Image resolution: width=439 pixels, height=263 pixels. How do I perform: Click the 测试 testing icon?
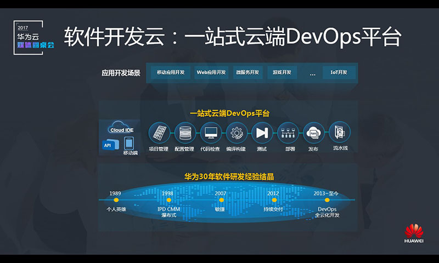[262, 133]
